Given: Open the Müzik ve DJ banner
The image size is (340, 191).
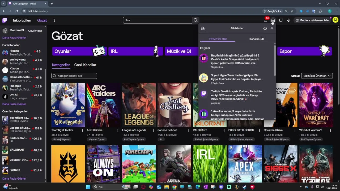Looking at the screenshot, I should pos(182,51).
